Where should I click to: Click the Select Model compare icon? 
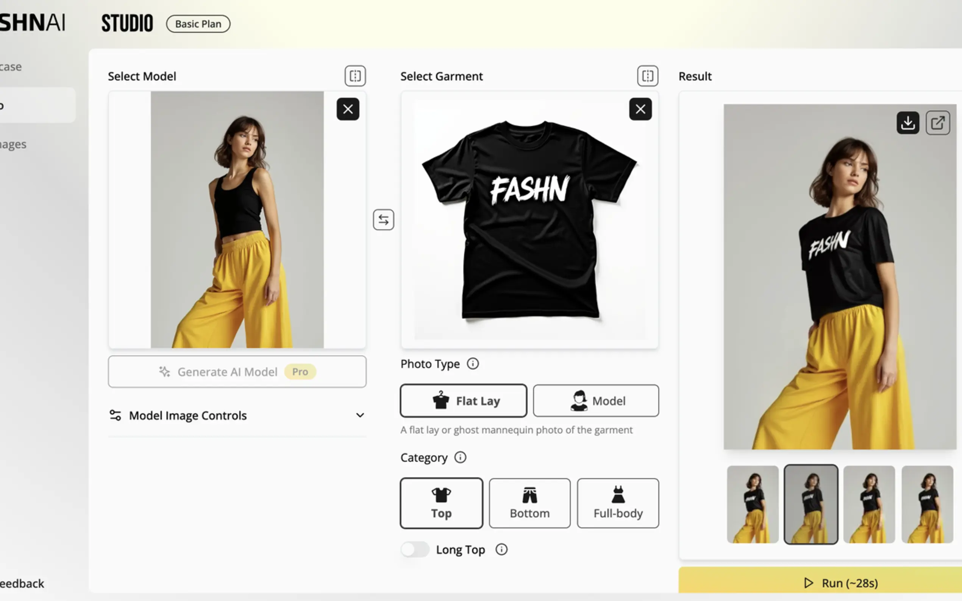click(x=355, y=76)
